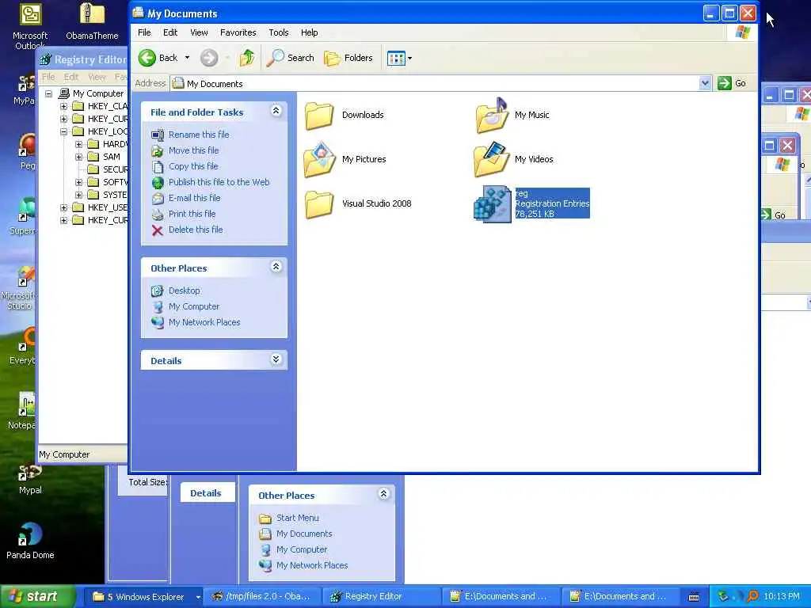Click Print this file
The width and height of the screenshot is (811, 608).
[192, 214]
